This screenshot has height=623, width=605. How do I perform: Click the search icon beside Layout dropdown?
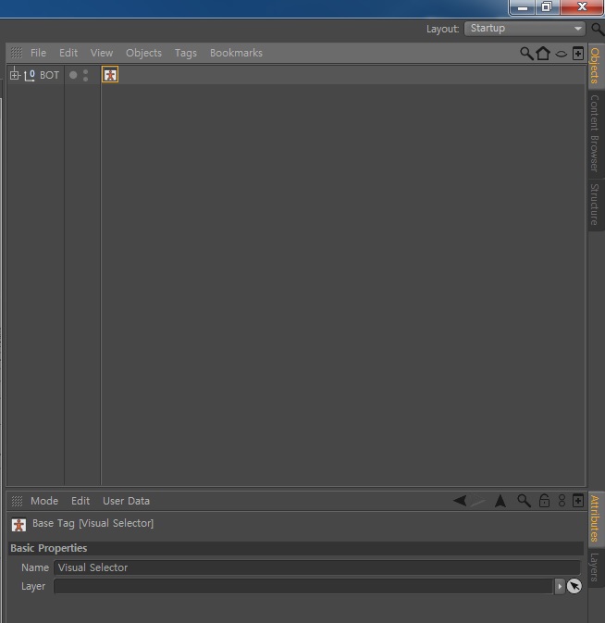(x=597, y=29)
